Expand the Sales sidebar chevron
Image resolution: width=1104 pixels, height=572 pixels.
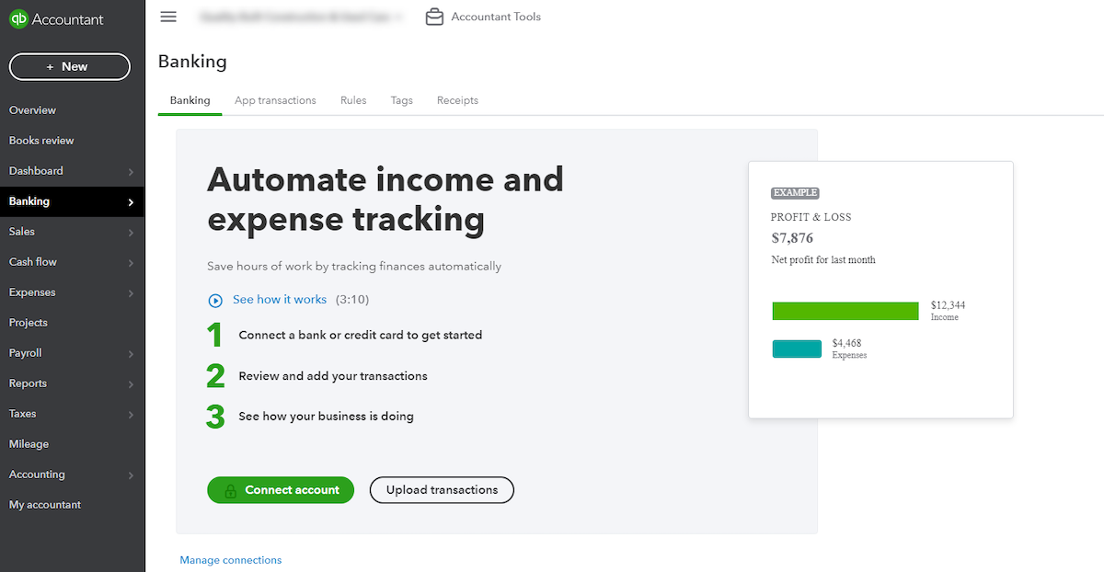tap(131, 233)
